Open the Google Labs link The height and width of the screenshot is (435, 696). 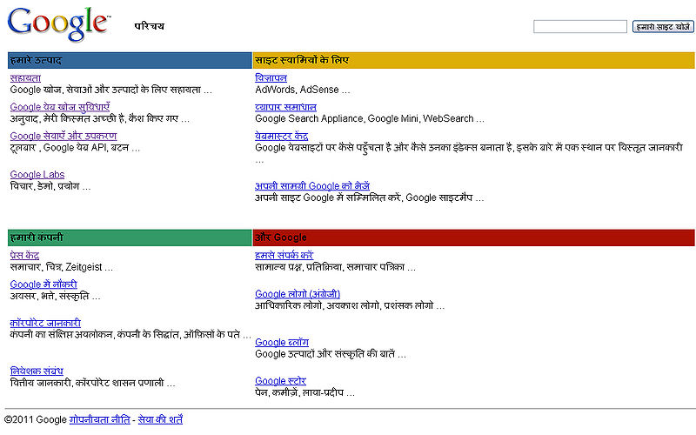pos(37,175)
